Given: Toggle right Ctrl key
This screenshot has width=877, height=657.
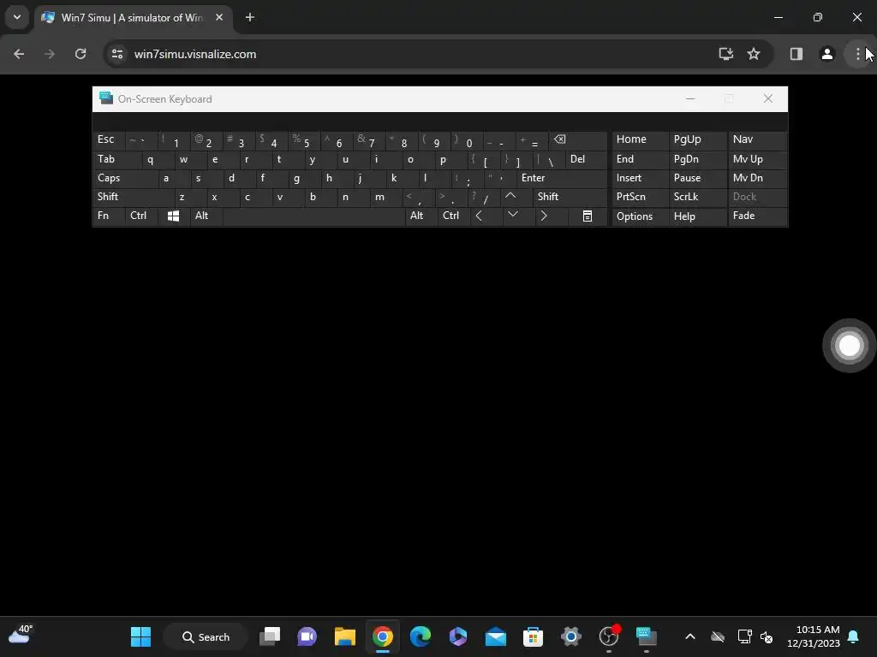Looking at the screenshot, I should [x=453, y=216].
